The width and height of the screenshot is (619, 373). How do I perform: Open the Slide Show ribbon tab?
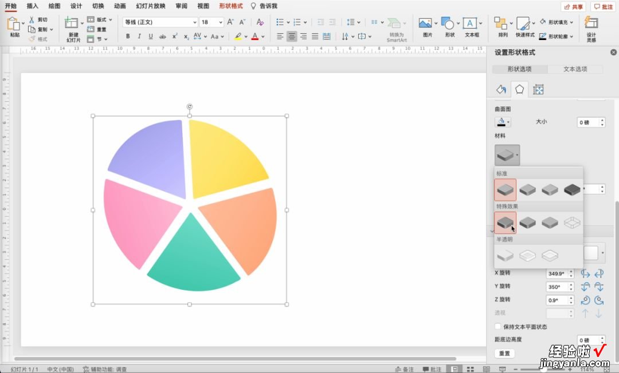pos(150,6)
